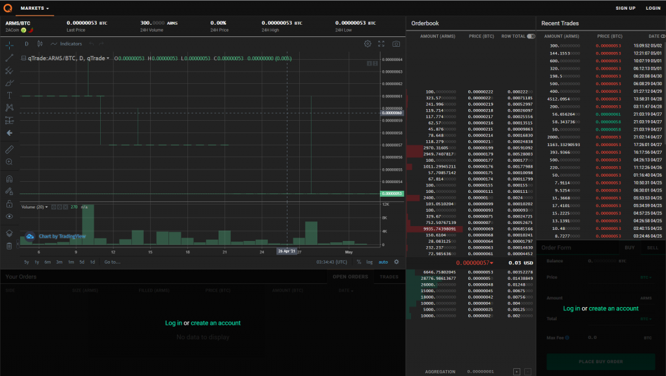Expand the qTrade:ARMS/BTC symbol dropdown
The width and height of the screenshot is (666, 376).
(108, 58)
